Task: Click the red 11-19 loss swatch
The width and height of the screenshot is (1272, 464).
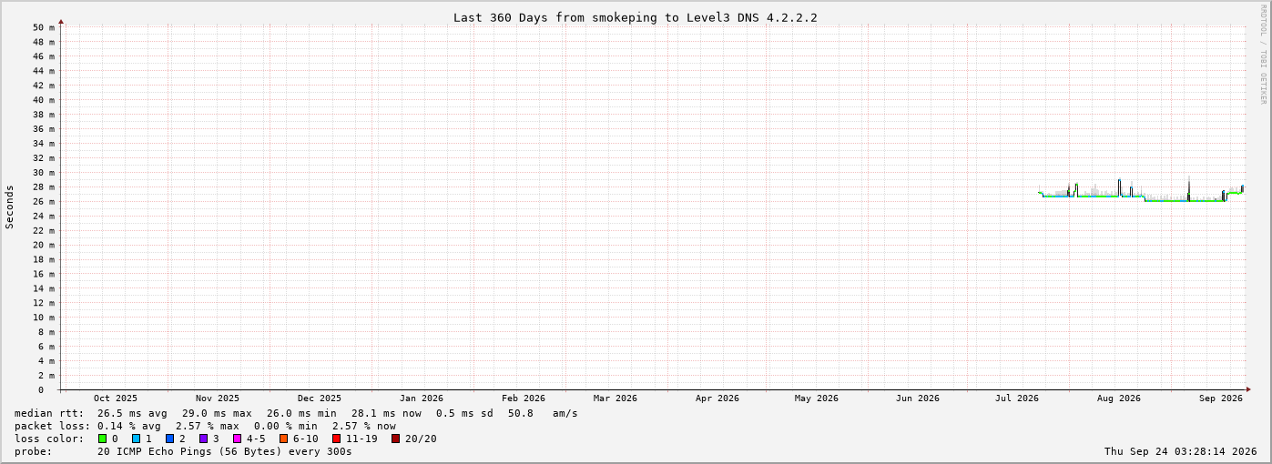Action: (336, 439)
